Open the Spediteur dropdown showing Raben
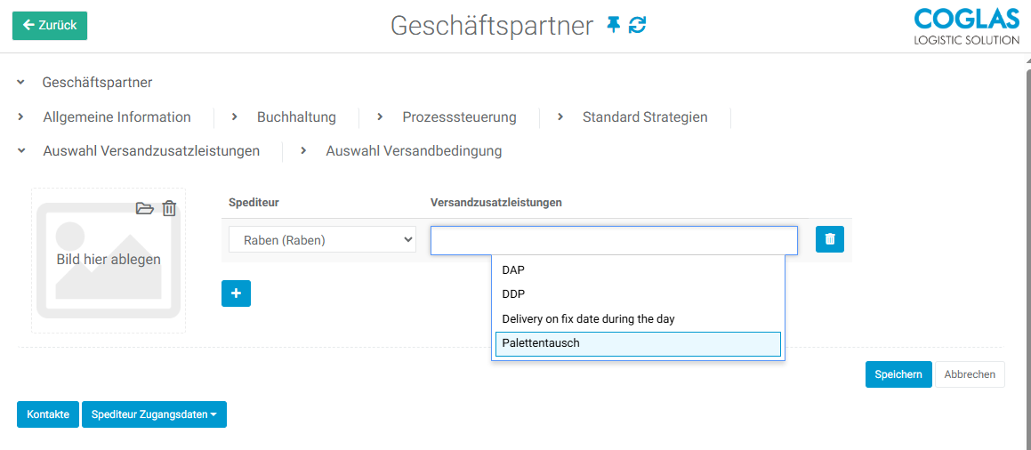Viewport: 1031px width, 450px height. (x=322, y=240)
